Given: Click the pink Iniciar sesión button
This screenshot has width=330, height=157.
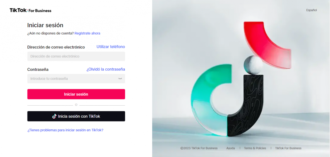Looking at the screenshot, I should point(76,94).
